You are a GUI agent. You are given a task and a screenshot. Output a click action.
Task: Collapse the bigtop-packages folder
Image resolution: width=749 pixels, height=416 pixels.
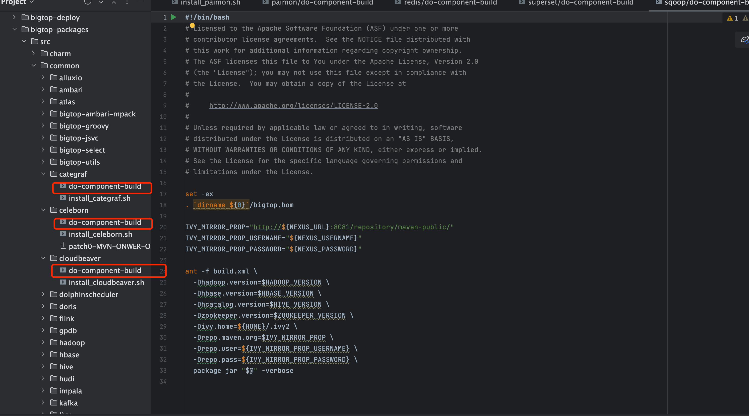tap(14, 29)
